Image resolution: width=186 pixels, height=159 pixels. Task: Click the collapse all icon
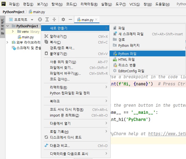coord(54,19)
